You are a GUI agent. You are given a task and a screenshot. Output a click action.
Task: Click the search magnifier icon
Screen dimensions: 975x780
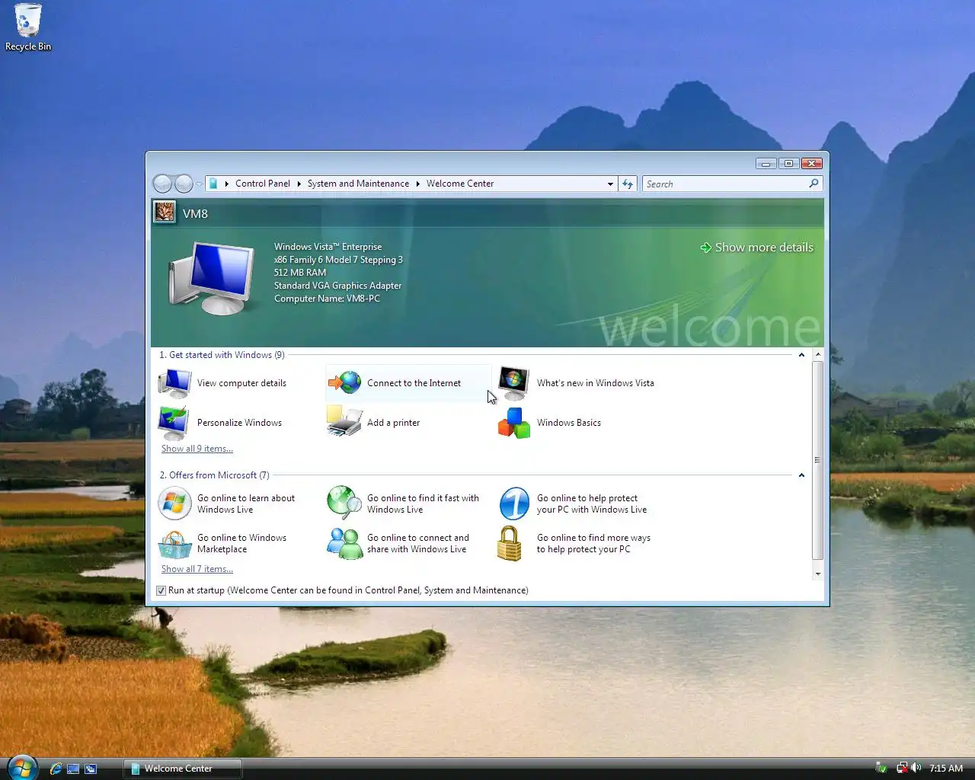814,184
